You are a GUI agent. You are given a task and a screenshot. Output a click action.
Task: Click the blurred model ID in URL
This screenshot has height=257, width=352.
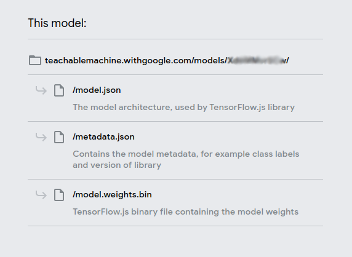click(257, 60)
